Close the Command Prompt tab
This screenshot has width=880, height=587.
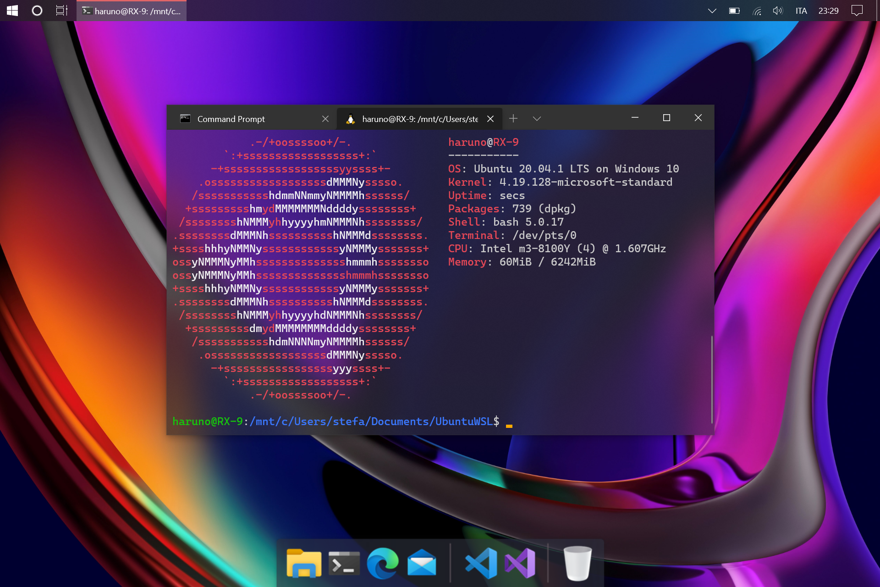click(x=325, y=119)
